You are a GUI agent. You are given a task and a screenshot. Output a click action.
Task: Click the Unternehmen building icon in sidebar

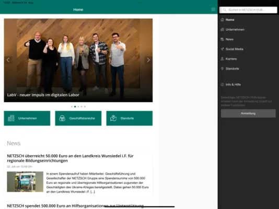222,30
